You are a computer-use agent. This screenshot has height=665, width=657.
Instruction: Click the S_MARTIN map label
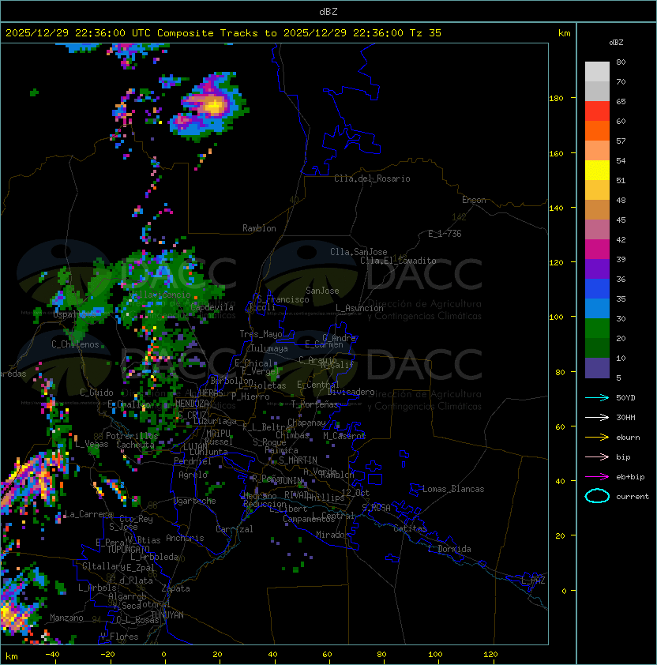click(x=298, y=460)
